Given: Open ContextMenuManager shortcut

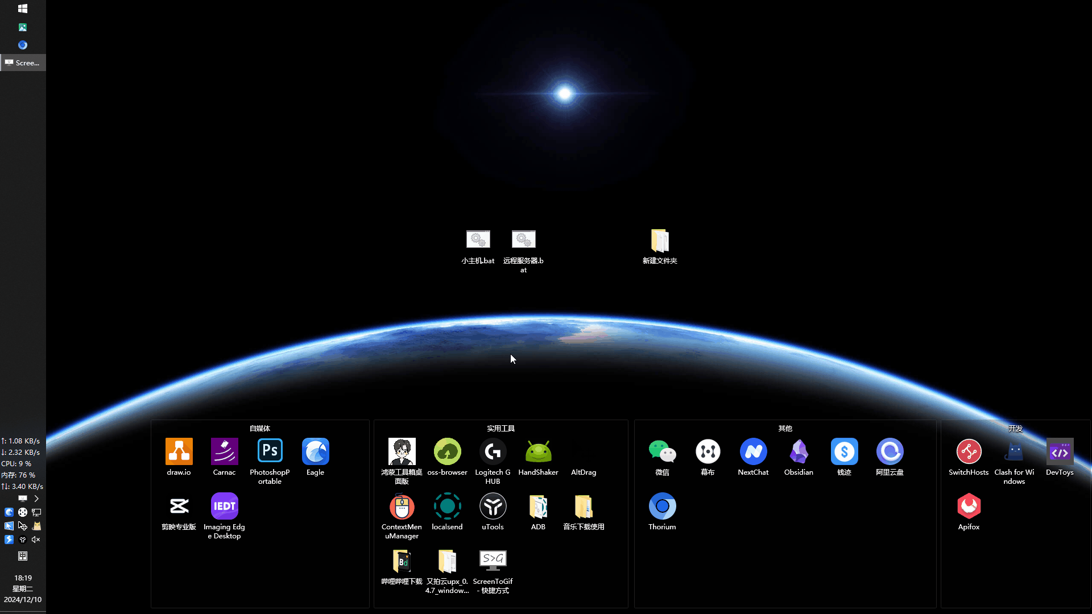Looking at the screenshot, I should [402, 516].
